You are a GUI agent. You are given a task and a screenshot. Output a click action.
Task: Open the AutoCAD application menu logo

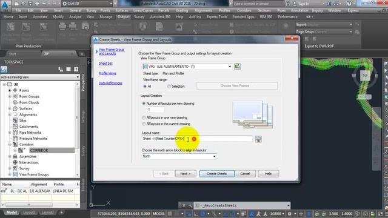click(5, 5)
